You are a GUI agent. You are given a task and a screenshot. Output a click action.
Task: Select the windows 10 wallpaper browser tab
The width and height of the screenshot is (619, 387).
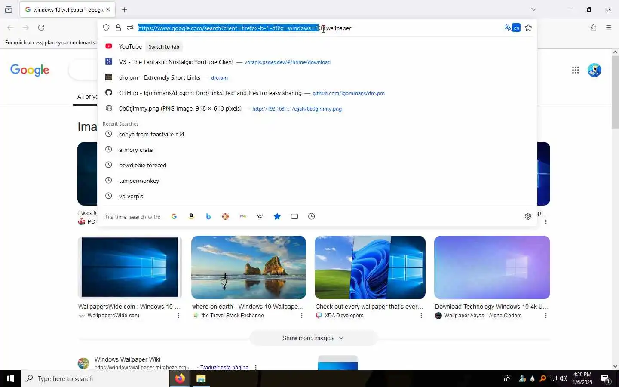pyautogui.click(x=67, y=9)
